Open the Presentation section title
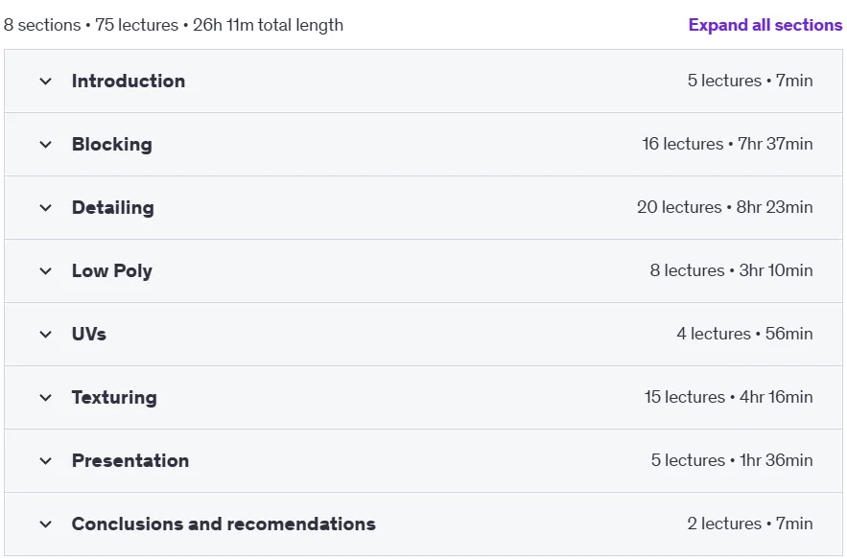Viewport: 847px width, 559px height. 130,460
